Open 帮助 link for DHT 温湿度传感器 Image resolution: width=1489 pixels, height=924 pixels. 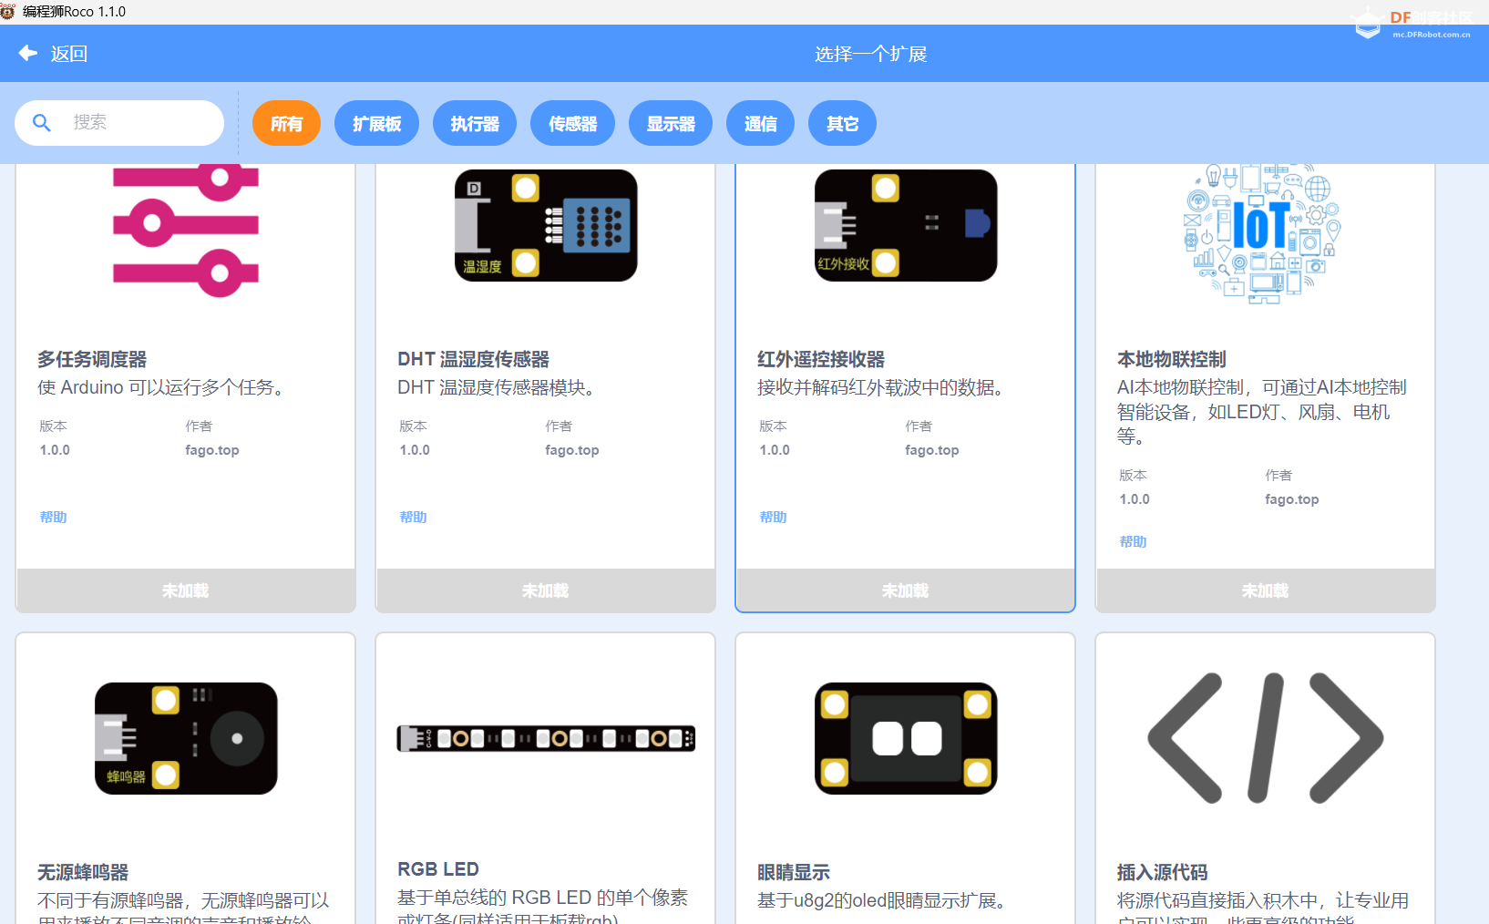pos(413,517)
